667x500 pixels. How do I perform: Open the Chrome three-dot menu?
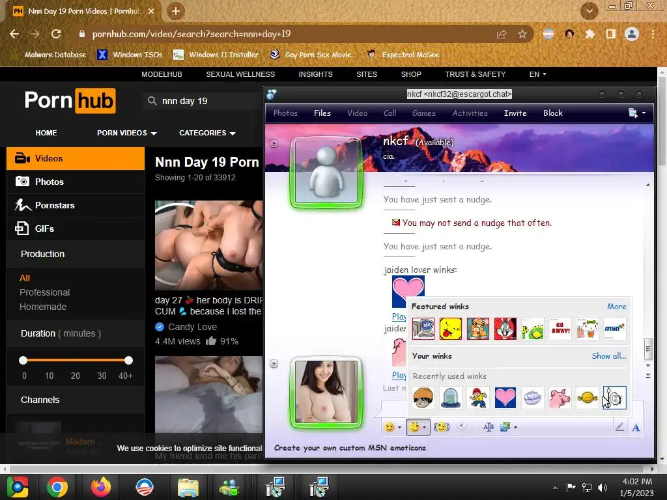click(x=653, y=34)
